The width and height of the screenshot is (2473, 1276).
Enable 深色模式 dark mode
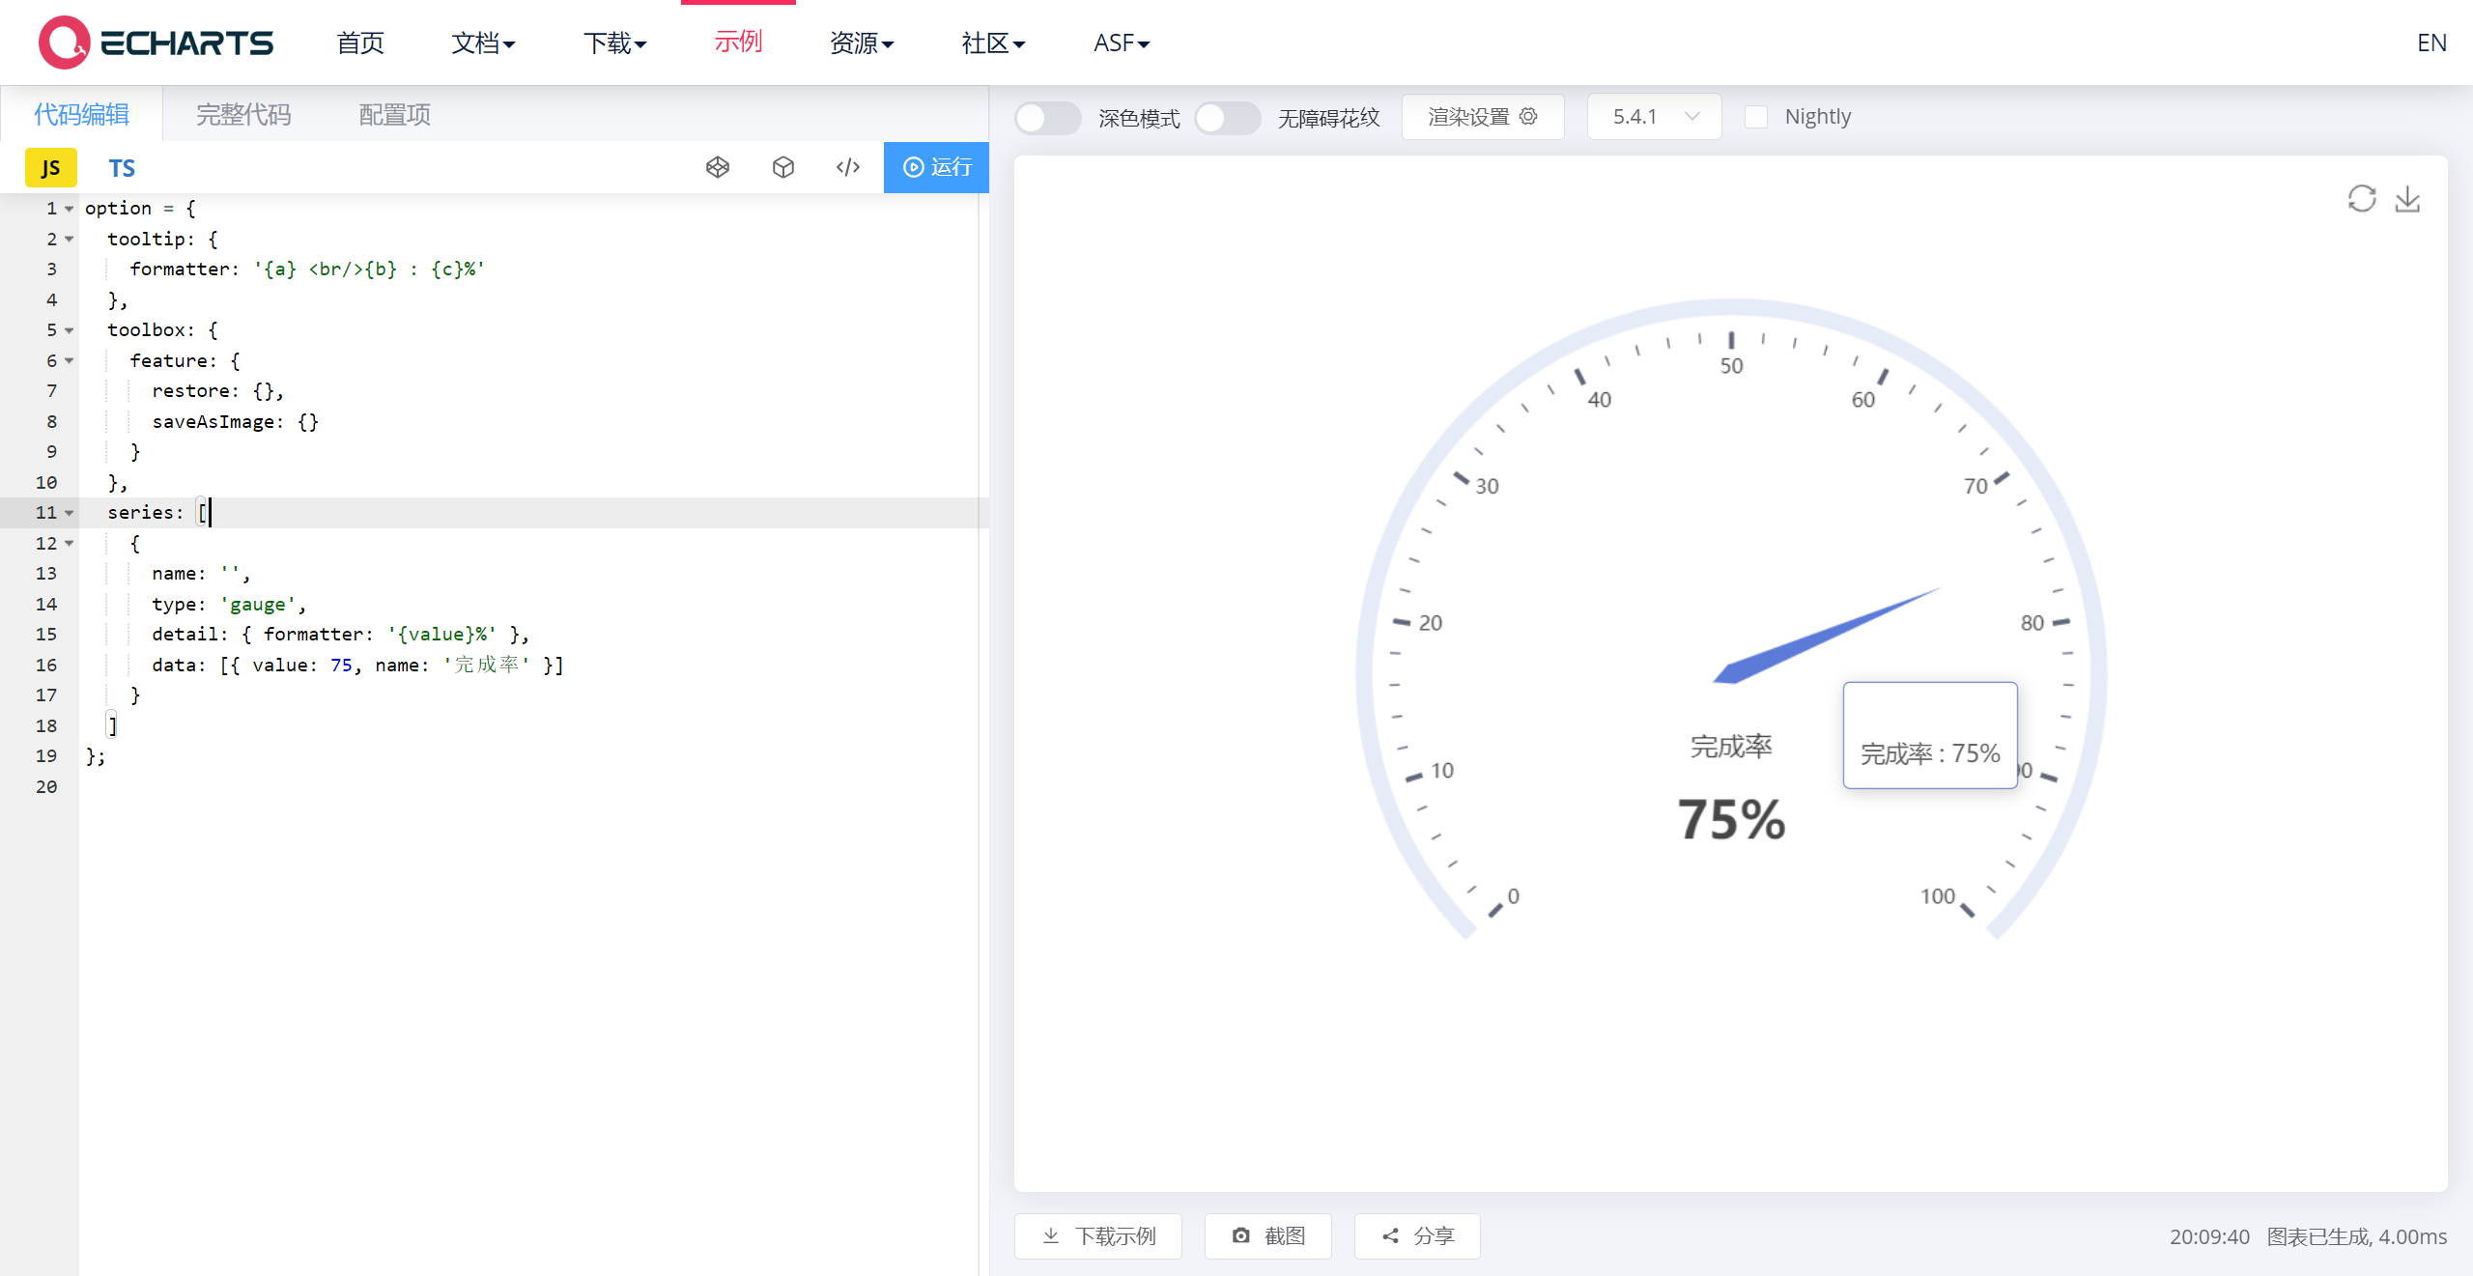1047,117
